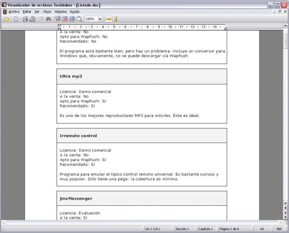Click the vertical scrollbar down arrow
Screen dimensions: 289x233
[x=285, y=203]
